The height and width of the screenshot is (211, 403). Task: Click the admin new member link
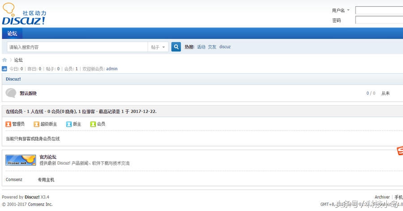112,69
